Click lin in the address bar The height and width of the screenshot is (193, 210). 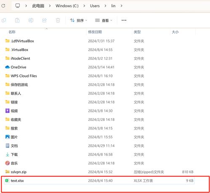pos(113,6)
